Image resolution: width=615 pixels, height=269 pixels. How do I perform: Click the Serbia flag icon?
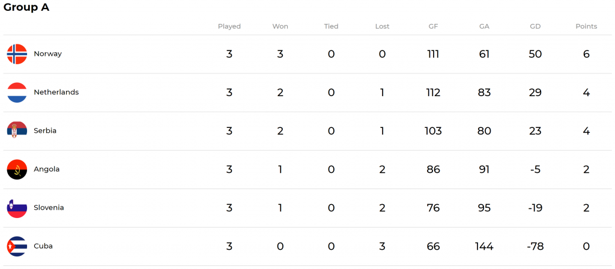17,131
